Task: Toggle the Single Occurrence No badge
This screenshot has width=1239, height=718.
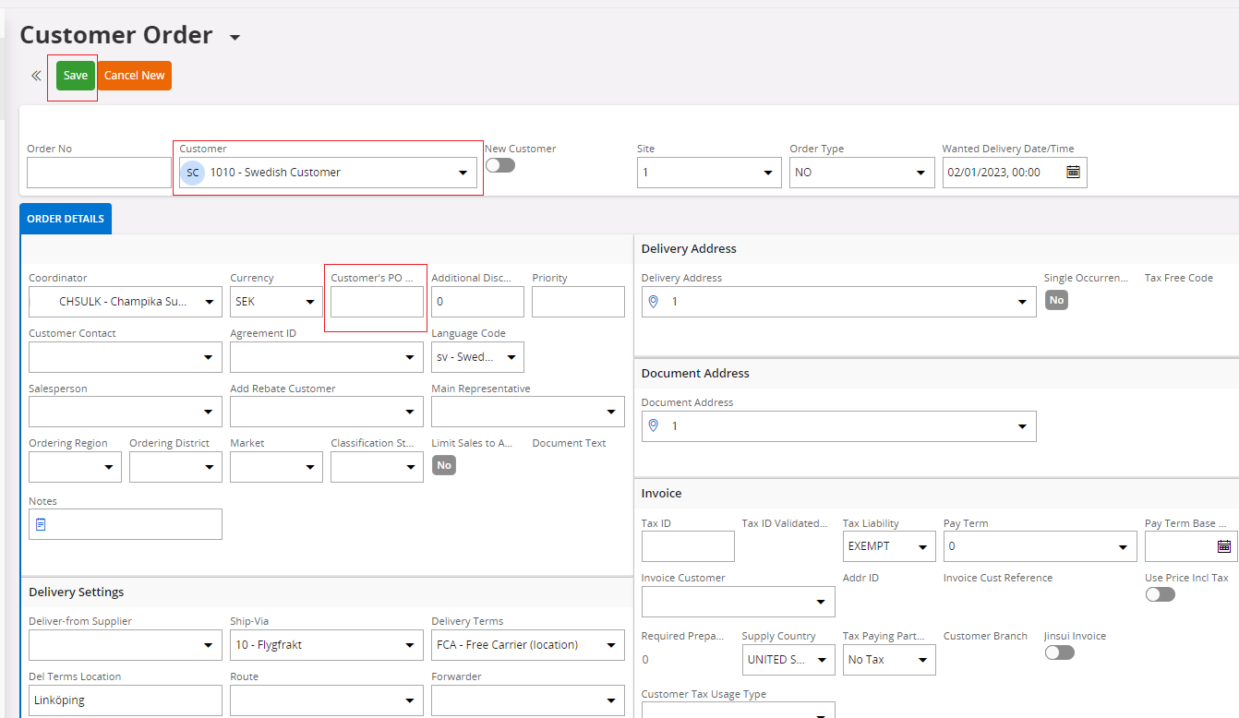Action: [x=1056, y=300]
